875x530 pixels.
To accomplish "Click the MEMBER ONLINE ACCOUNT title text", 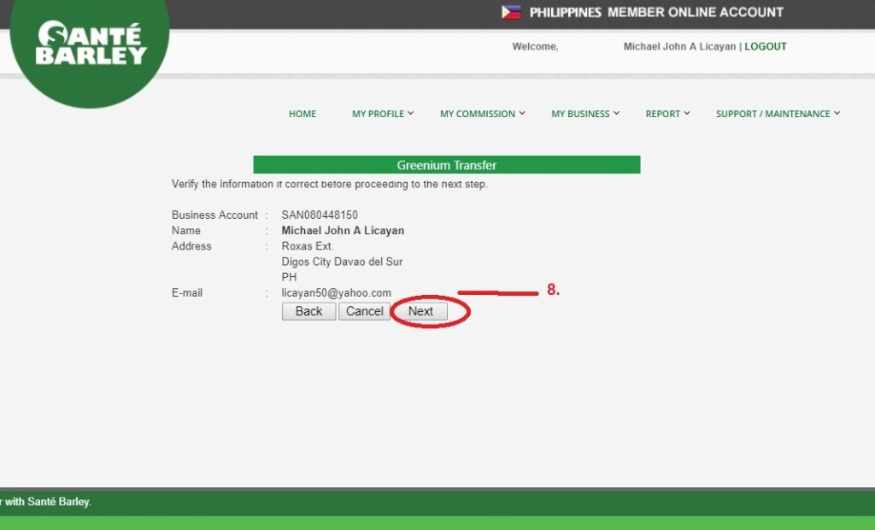I will click(695, 13).
